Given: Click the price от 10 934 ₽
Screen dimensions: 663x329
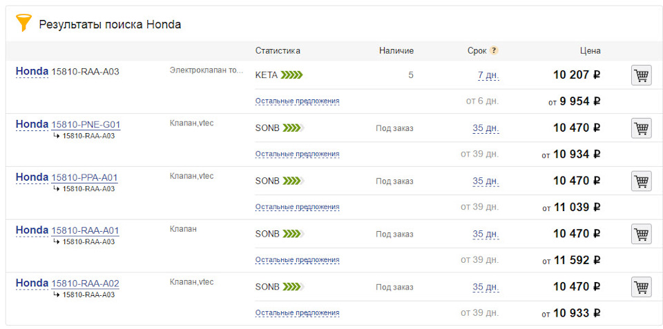Looking at the screenshot, I should pos(571,154).
